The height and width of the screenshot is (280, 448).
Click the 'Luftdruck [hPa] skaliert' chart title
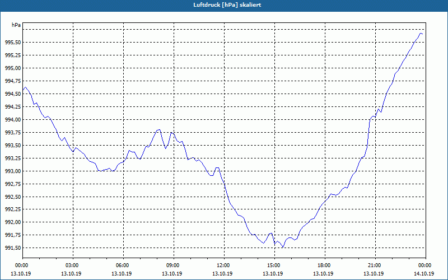[x=227, y=5]
